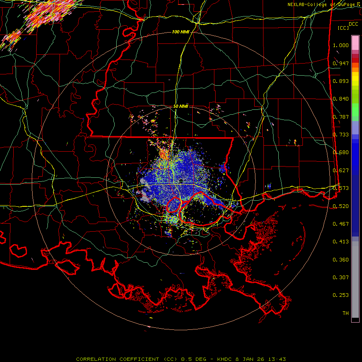Pick the gray color bar segment
Screen dimensions: 362x362
point(355,280)
